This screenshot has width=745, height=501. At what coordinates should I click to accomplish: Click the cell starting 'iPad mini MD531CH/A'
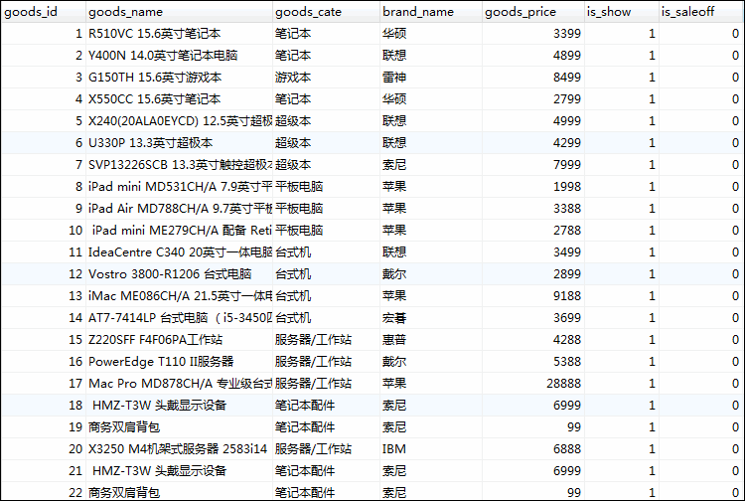click(179, 187)
